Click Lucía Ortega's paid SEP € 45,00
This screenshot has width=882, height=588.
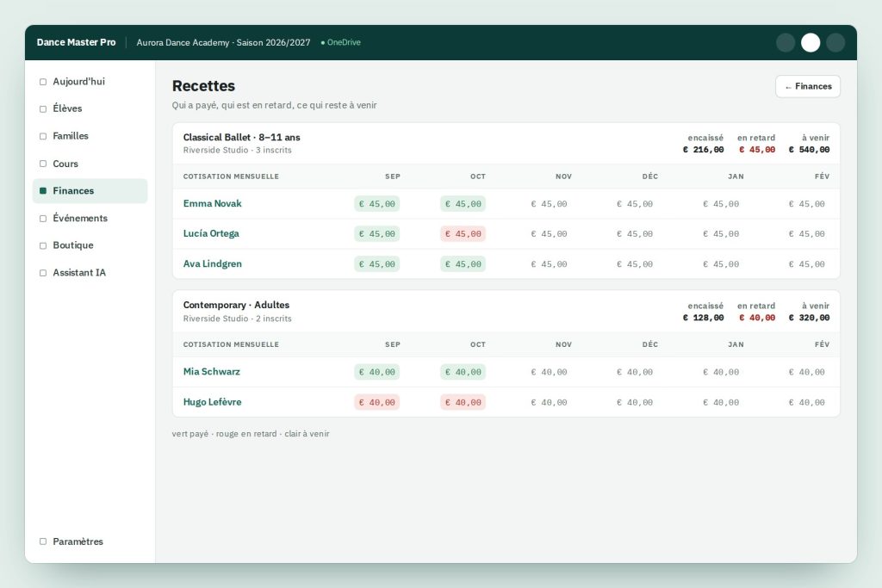tap(377, 234)
